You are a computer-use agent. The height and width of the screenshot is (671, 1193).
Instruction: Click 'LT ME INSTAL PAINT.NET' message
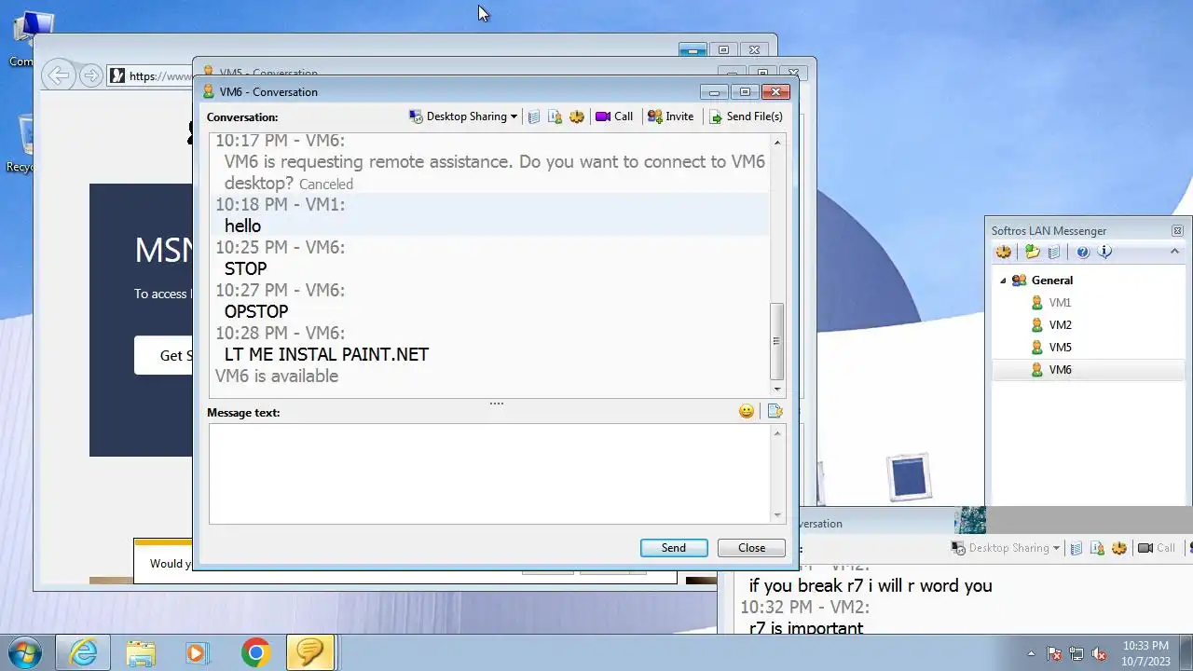click(x=326, y=354)
